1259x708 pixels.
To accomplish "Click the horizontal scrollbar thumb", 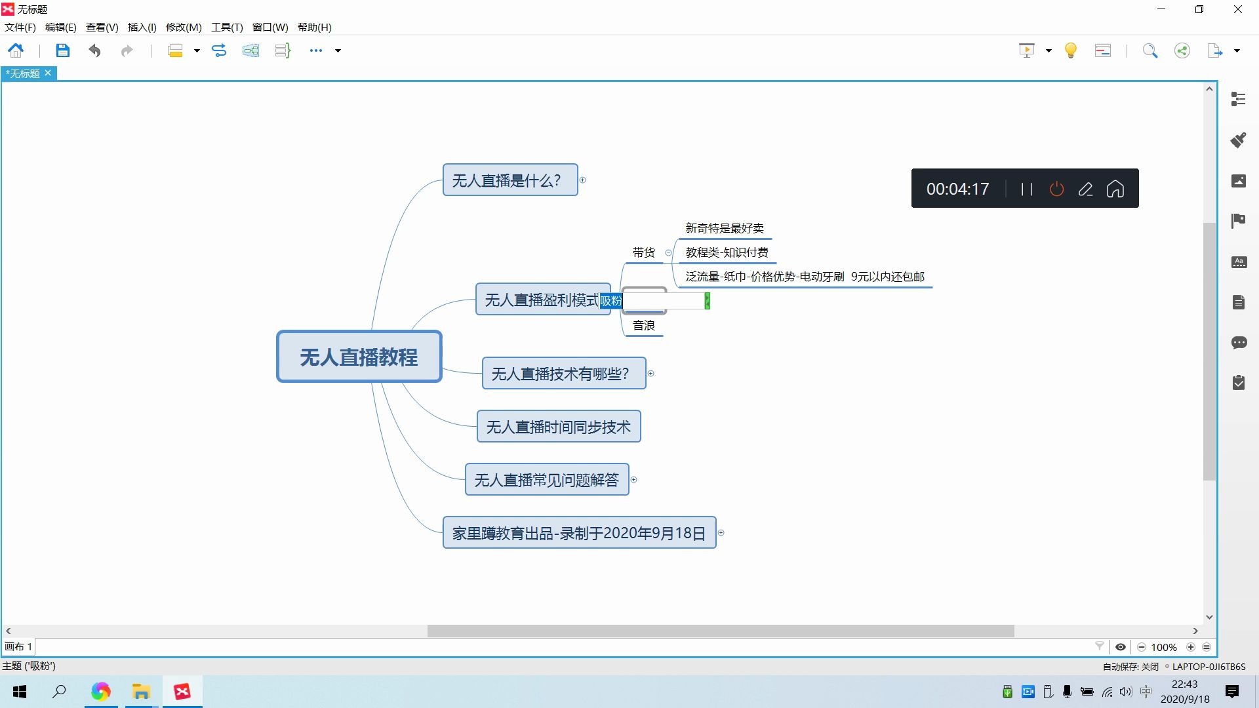I will [721, 631].
